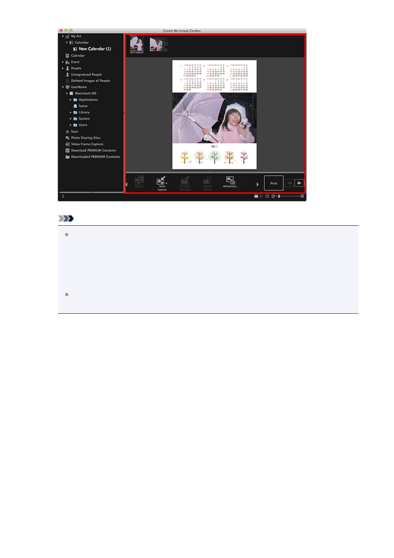Viewport: 394px width, 558px height.
Task: Adjust the zoom slider handle
Action: 279,196
